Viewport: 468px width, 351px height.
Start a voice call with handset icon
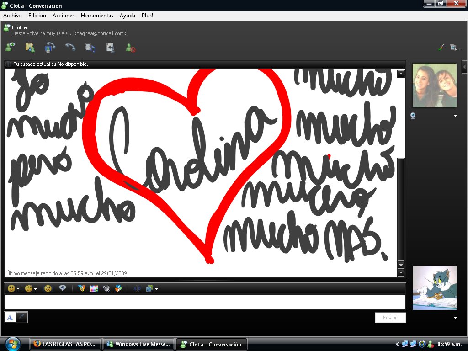pos(70,47)
